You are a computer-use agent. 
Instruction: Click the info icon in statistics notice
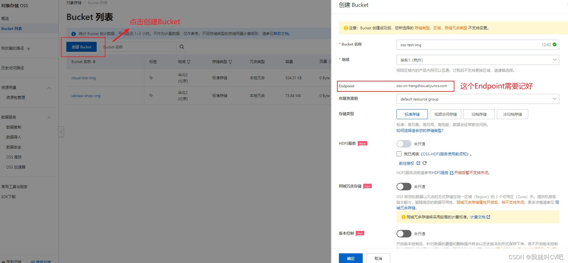pyautogui.click(x=74, y=34)
